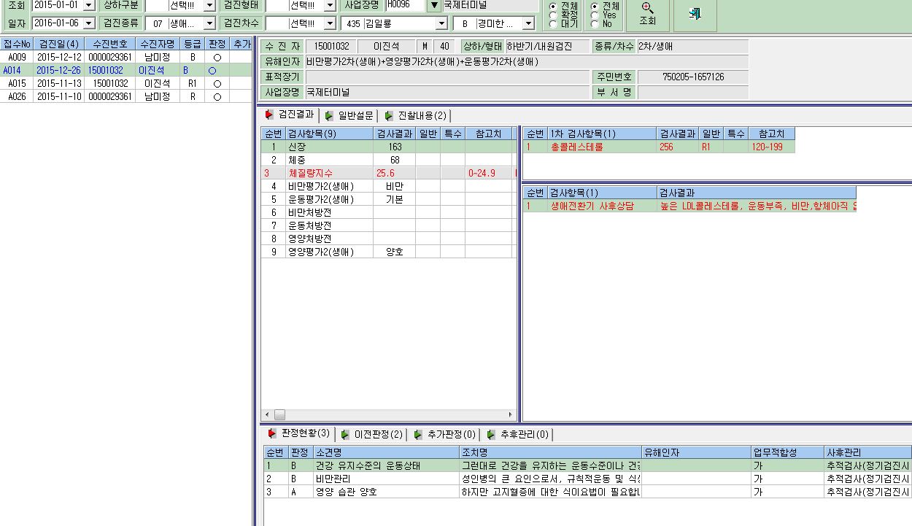The image size is (912, 526).
Task: Click the flag icon of 추후관리(0) tab
Action: [x=491, y=435]
